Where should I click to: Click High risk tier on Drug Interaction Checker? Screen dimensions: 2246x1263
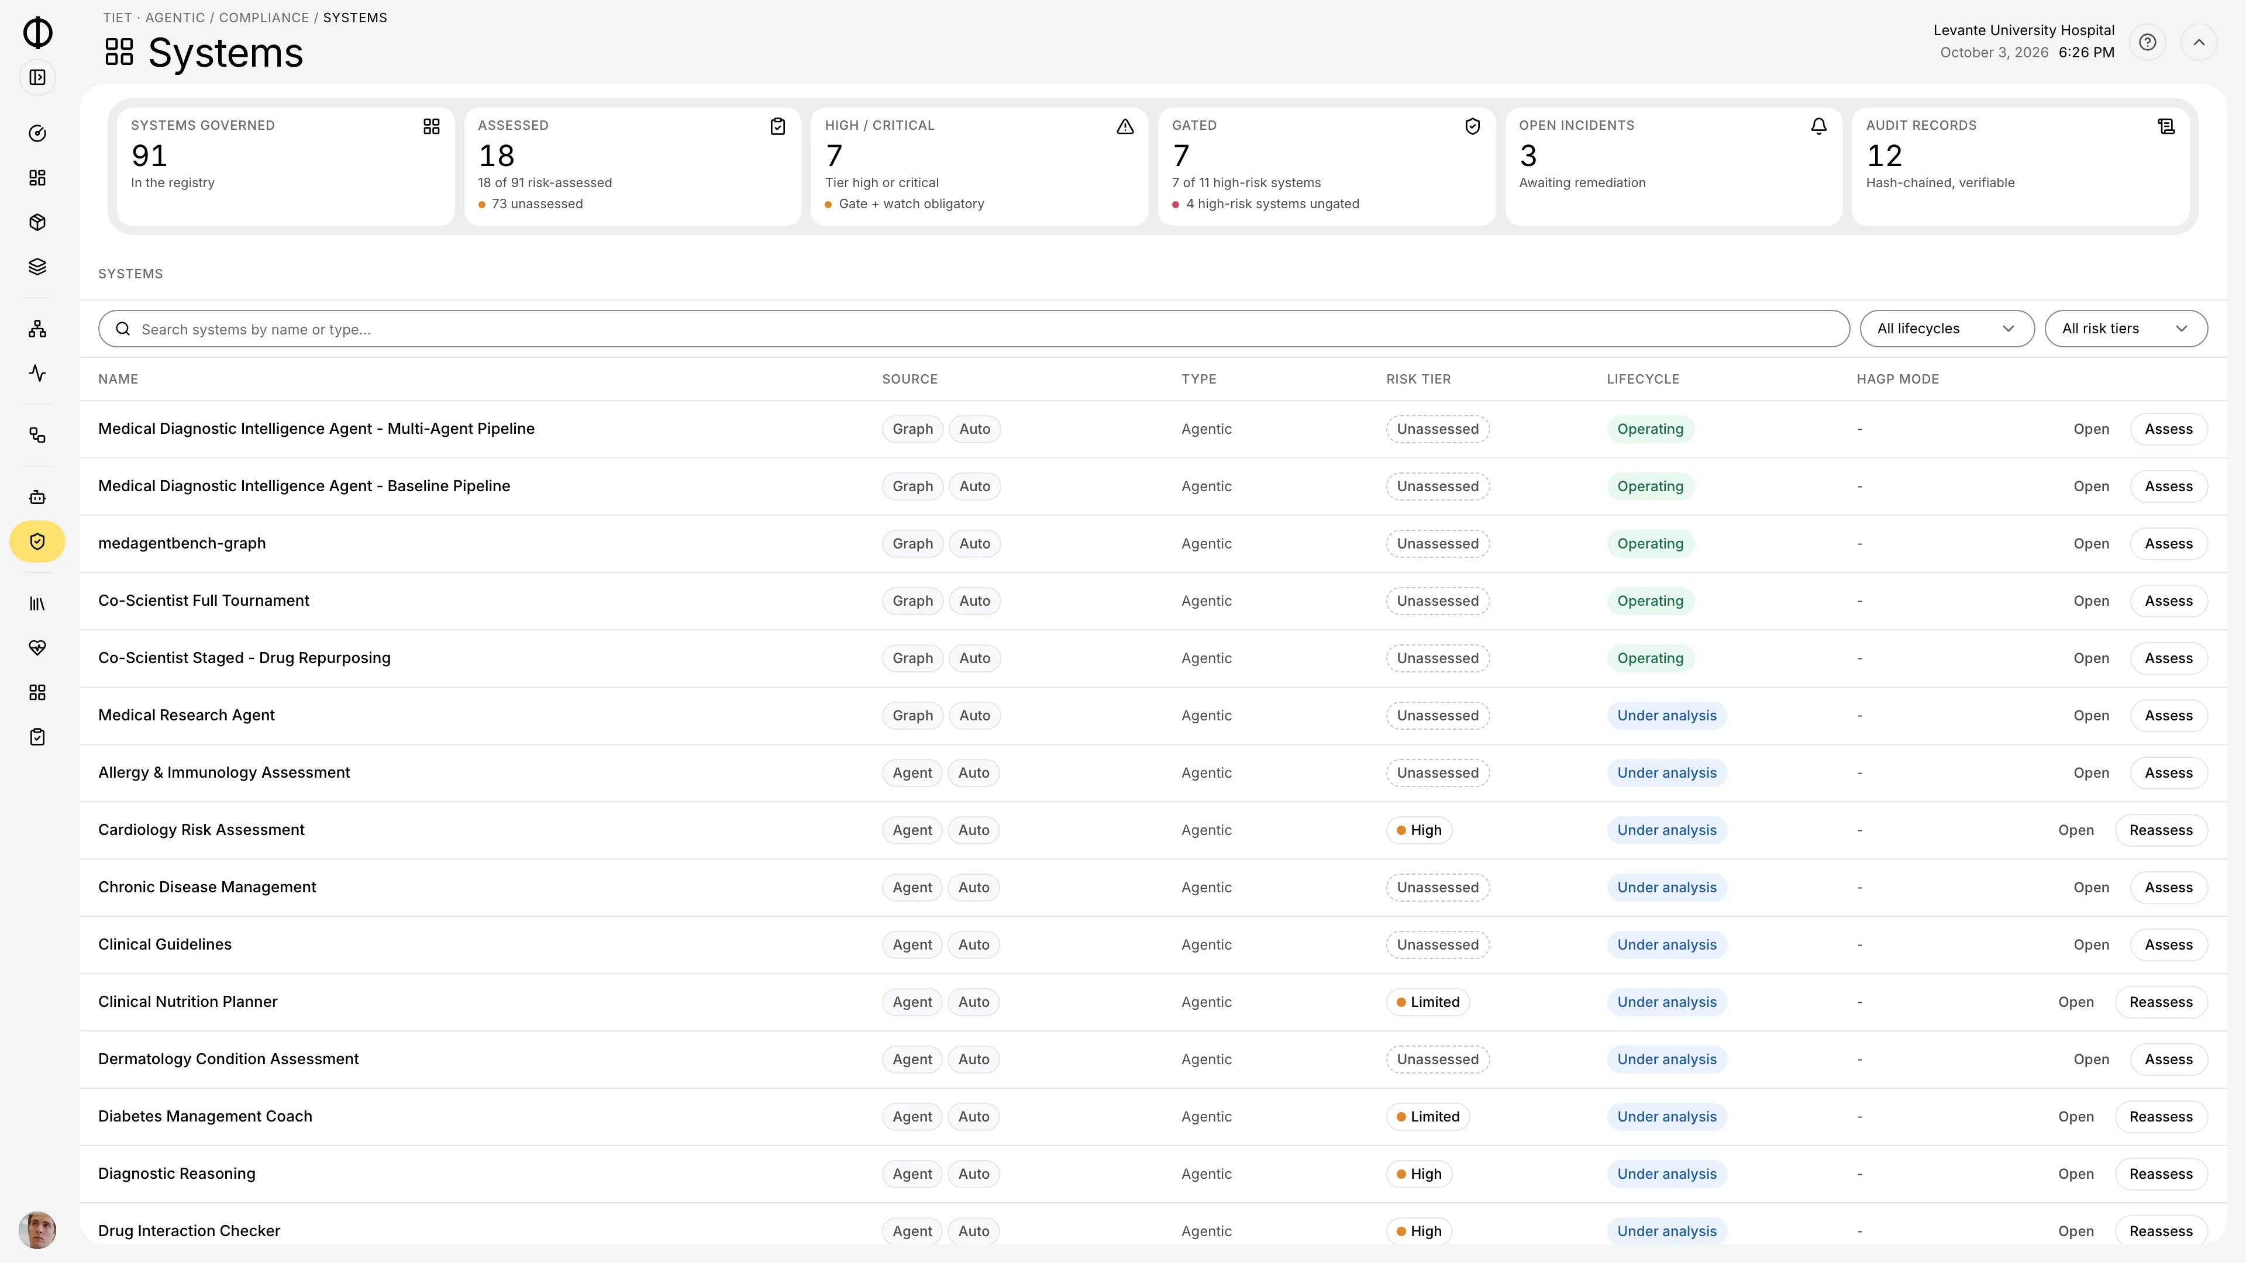(x=1418, y=1231)
